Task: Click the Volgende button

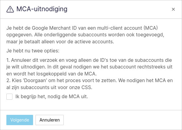Action: coord(20,120)
